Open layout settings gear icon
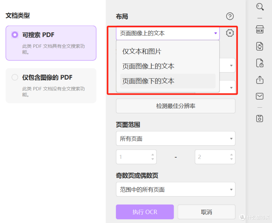The image size is (272, 223). pos(230,33)
